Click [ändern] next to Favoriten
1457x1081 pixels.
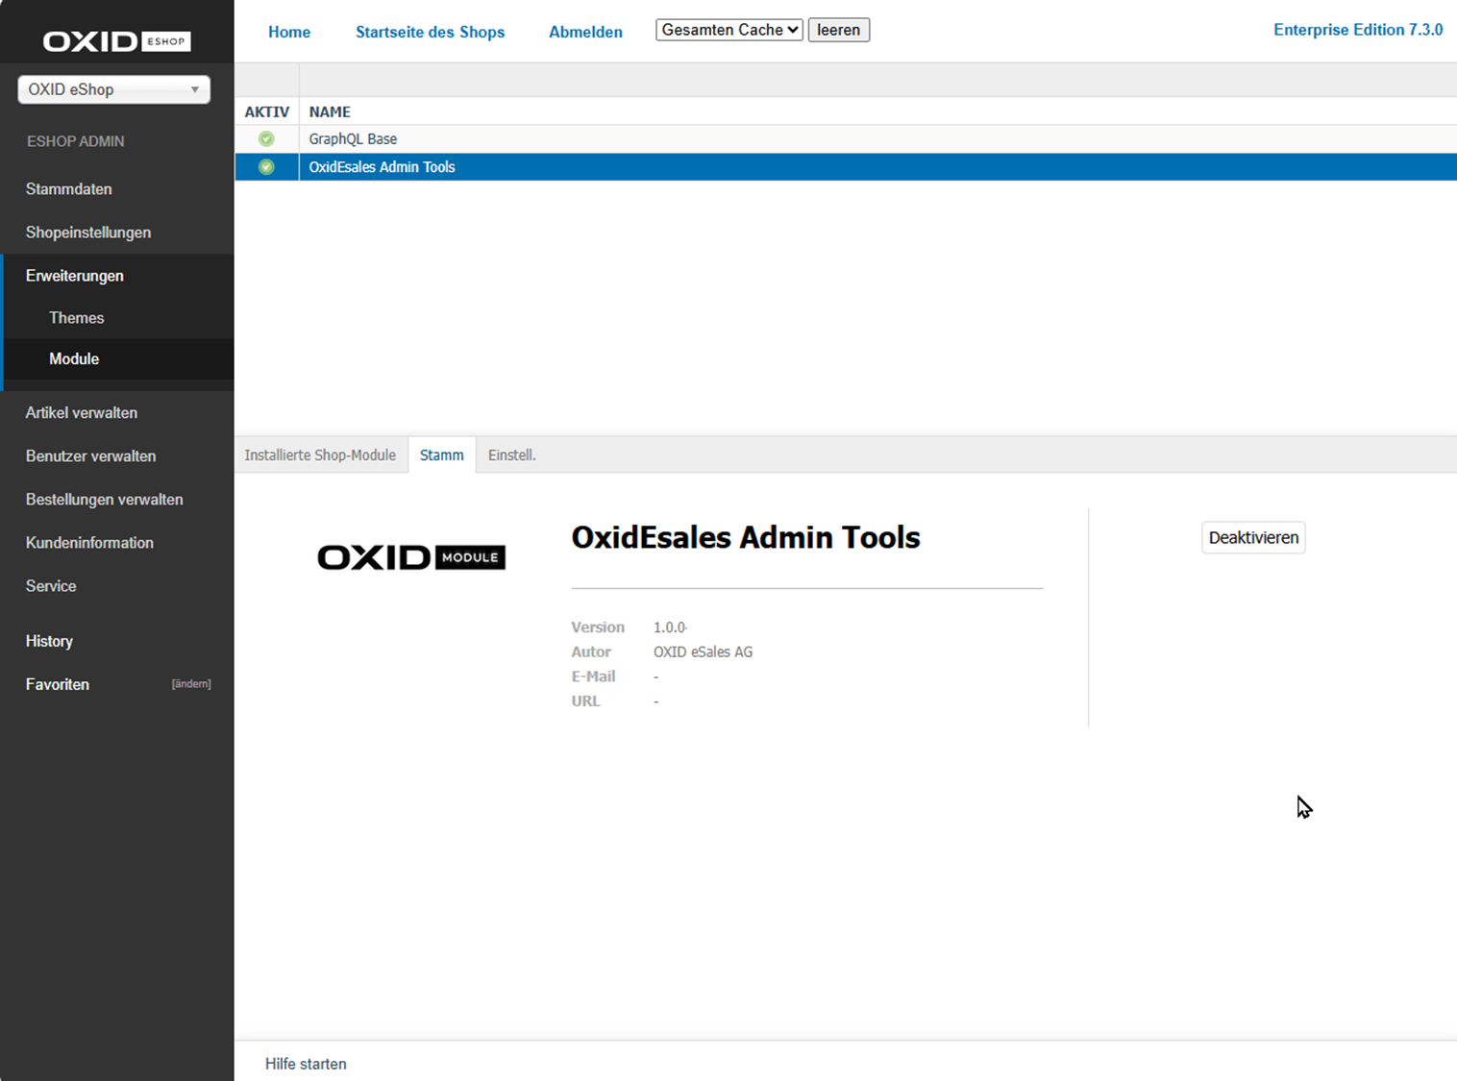(x=191, y=683)
